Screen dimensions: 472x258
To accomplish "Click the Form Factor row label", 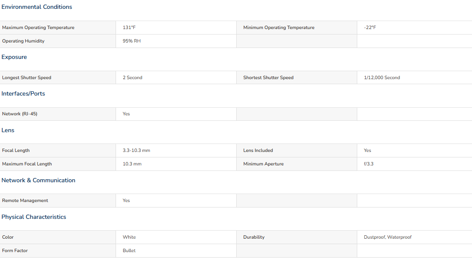I will pyautogui.click(x=15, y=251).
